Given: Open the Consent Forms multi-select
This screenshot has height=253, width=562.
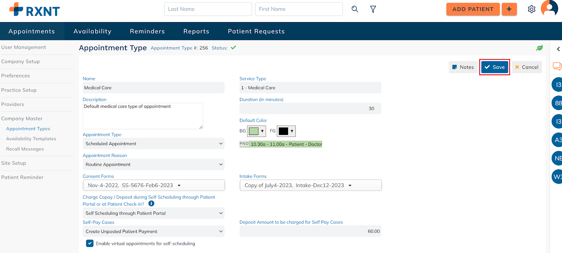Looking at the screenshot, I should click(153, 185).
